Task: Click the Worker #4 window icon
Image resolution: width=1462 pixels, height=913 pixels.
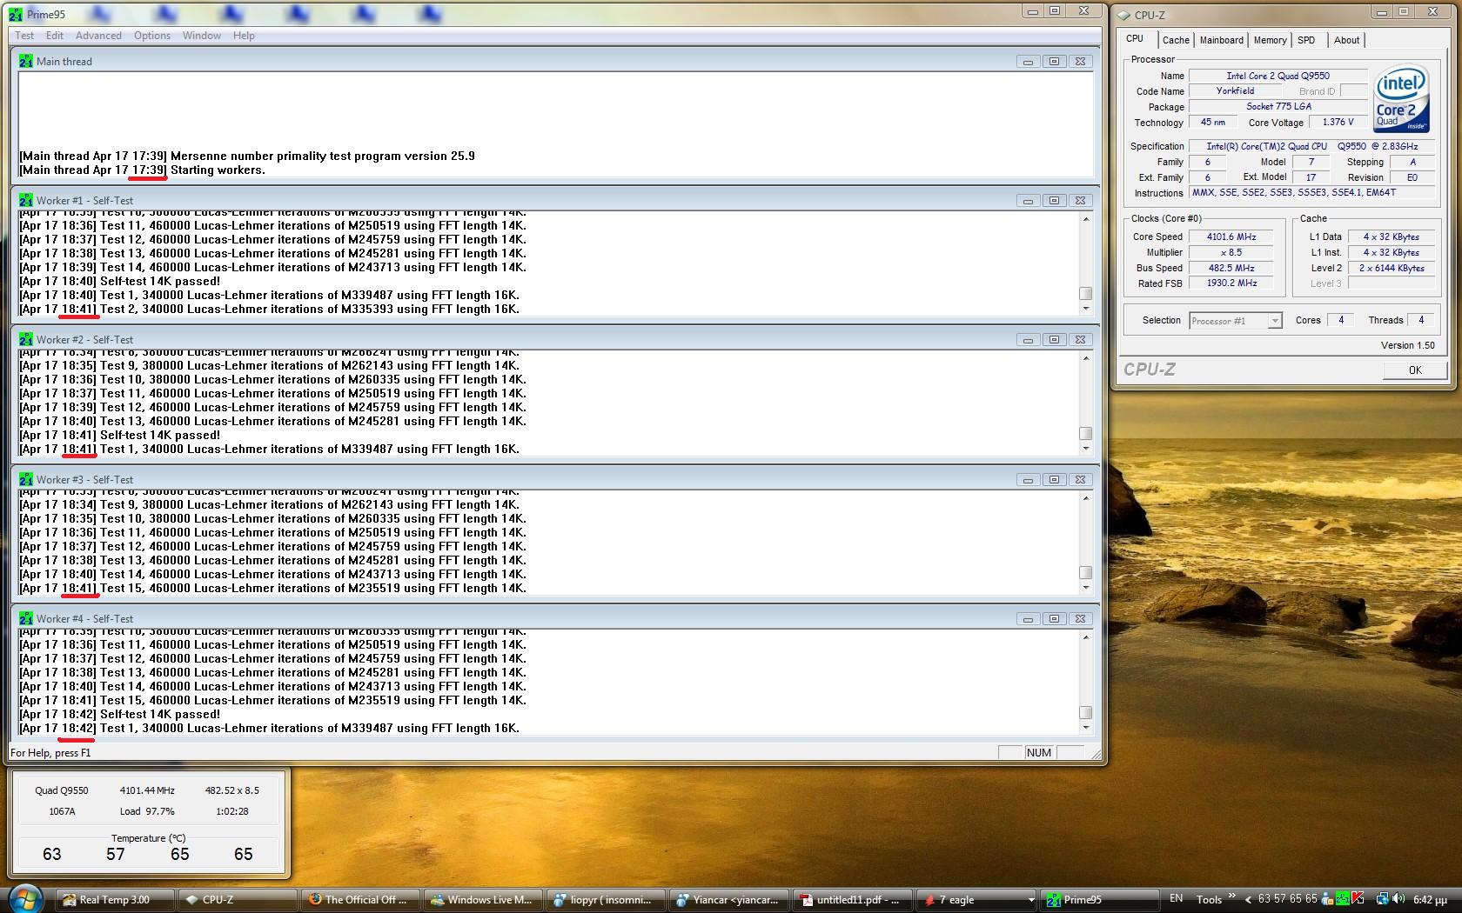Action: [26, 619]
